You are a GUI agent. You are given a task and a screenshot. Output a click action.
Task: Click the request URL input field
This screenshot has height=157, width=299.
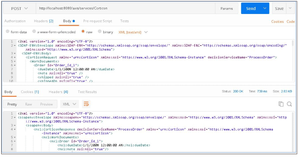[x=126, y=8]
